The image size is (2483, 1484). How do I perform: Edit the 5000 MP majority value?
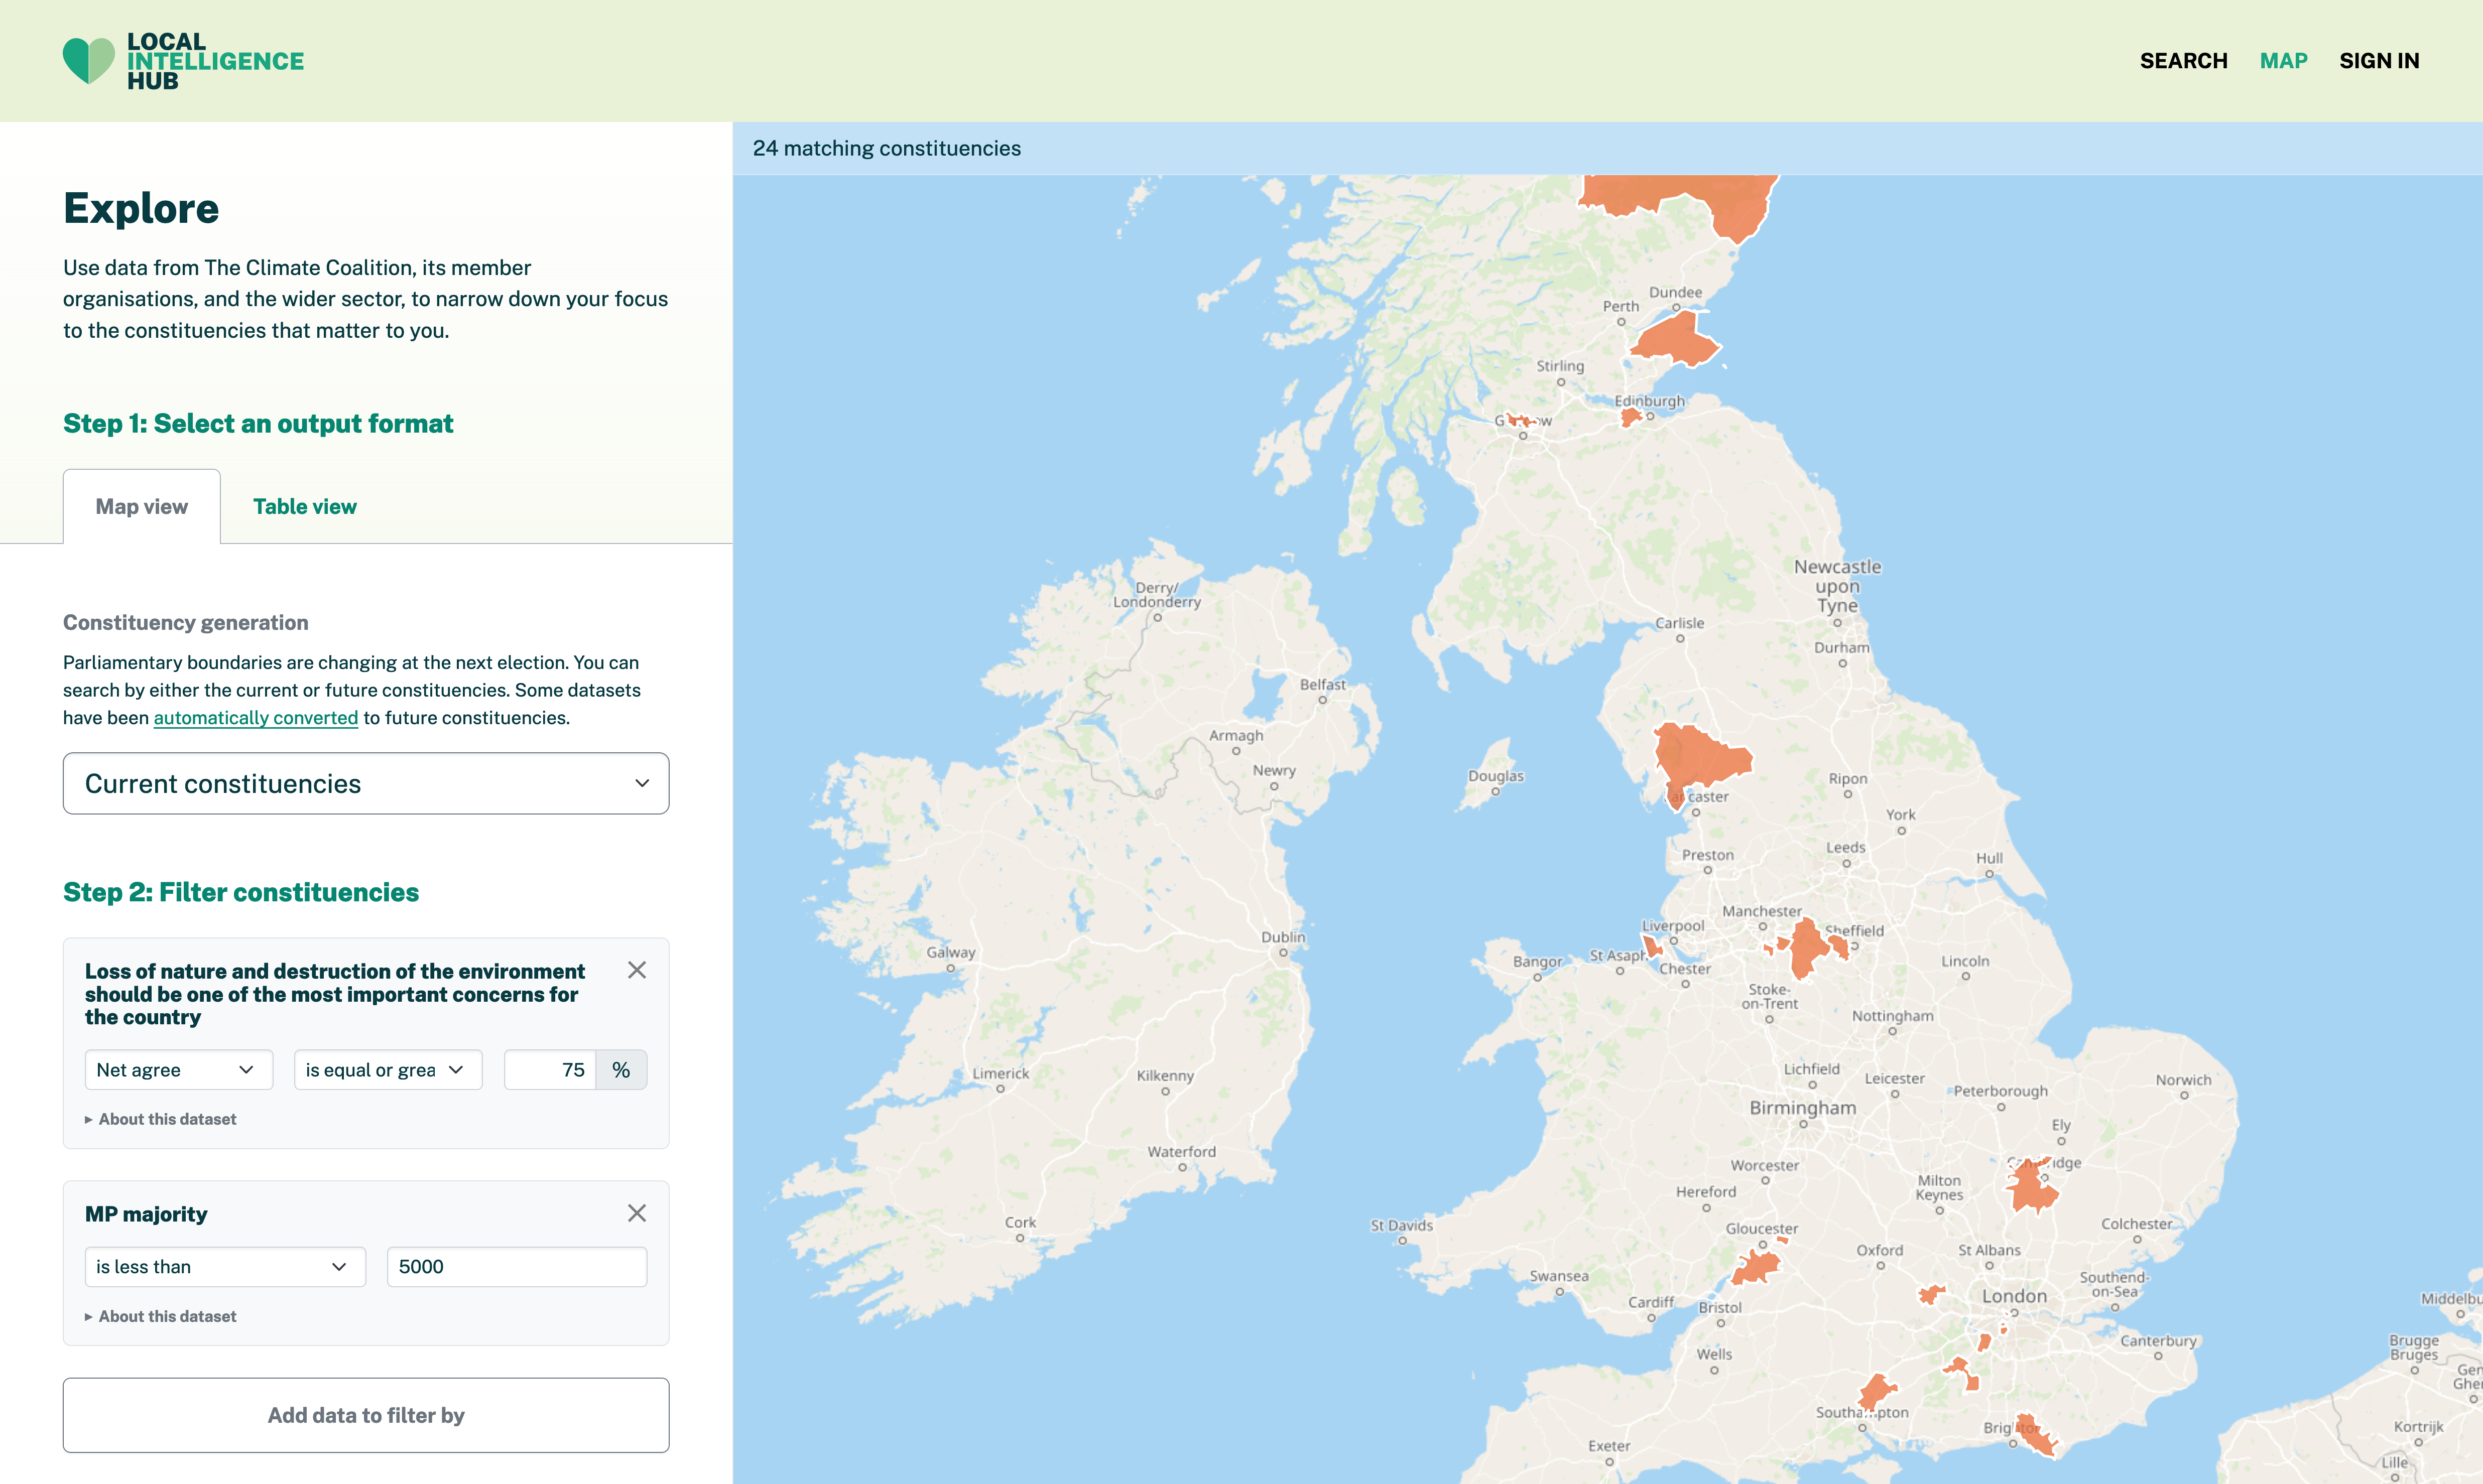516,1266
